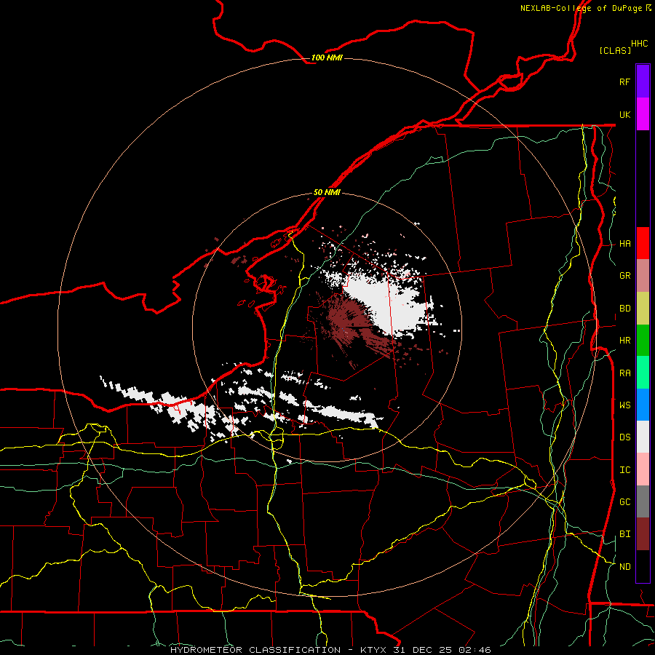Click the "02:46" time stamp

click(474, 650)
